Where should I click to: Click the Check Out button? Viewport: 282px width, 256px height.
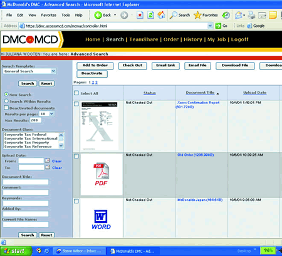(132, 66)
